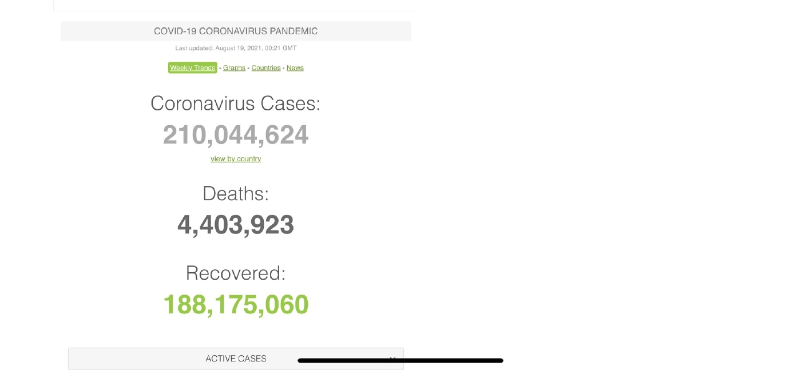The width and height of the screenshot is (801, 370).
Task: Click the 'view by country' link
Action: tap(236, 159)
